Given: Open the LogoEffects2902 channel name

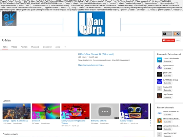Looking at the screenshot, I should coord(169,133).
